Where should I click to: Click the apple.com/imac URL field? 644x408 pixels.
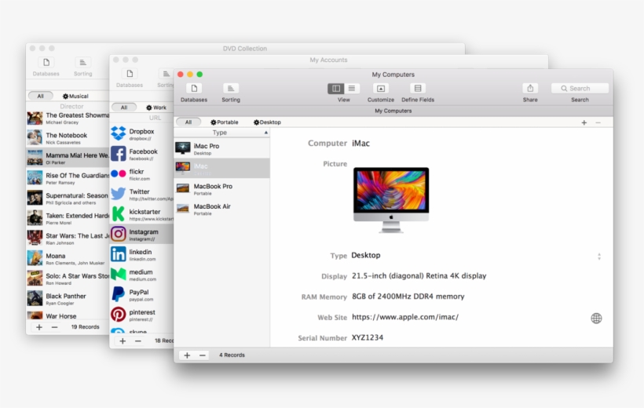[x=405, y=317]
